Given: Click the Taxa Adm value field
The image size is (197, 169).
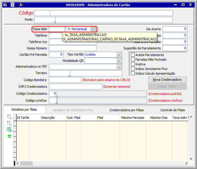Looking at the screenshot, I should [x=57, y=29].
